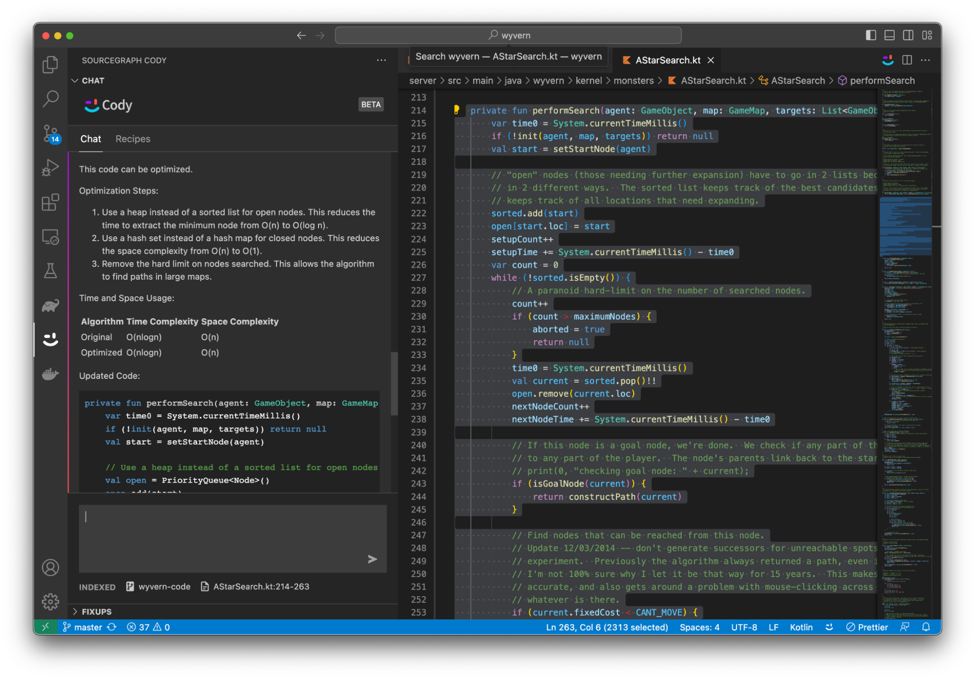
Task: Toggle the bottom panel layout icon
Action: pos(889,35)
